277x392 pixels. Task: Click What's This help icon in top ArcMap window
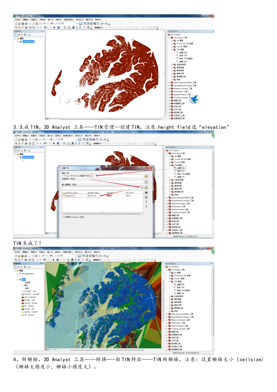pos(106,24)
